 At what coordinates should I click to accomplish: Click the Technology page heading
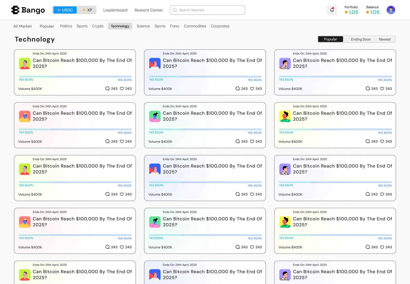35,39
